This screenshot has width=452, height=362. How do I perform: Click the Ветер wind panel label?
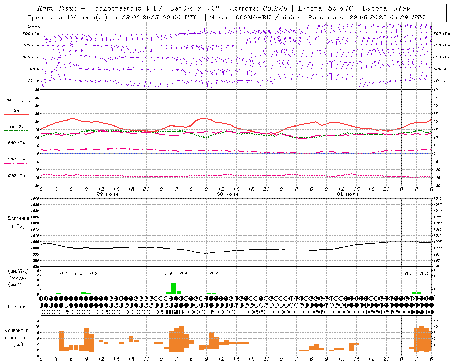point(33,27)
